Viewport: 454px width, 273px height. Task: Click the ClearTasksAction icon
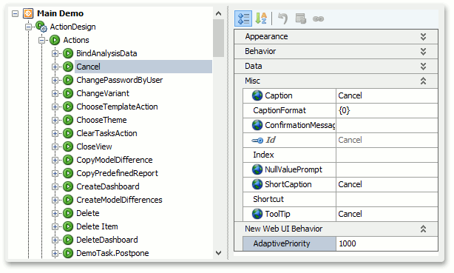pyautogui.click(x=68, y=133)
